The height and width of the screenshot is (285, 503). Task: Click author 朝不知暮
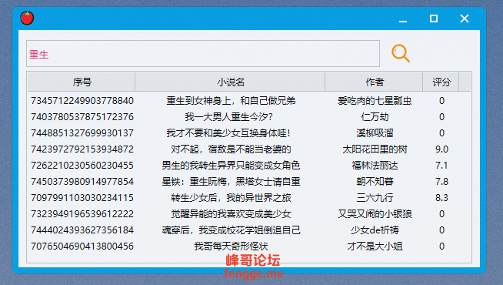click(375, 182)
